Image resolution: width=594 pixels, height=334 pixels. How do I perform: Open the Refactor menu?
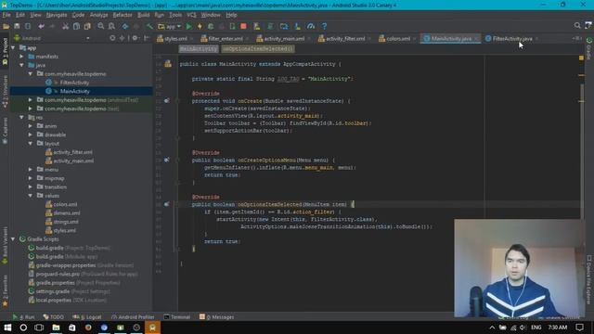tap(123, 15)
